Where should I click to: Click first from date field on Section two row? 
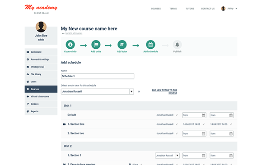(194, 133)
